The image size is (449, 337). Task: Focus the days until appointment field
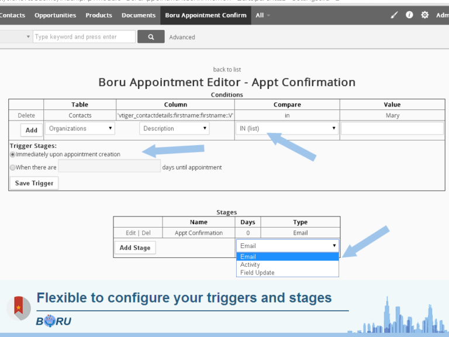[109, 166]
